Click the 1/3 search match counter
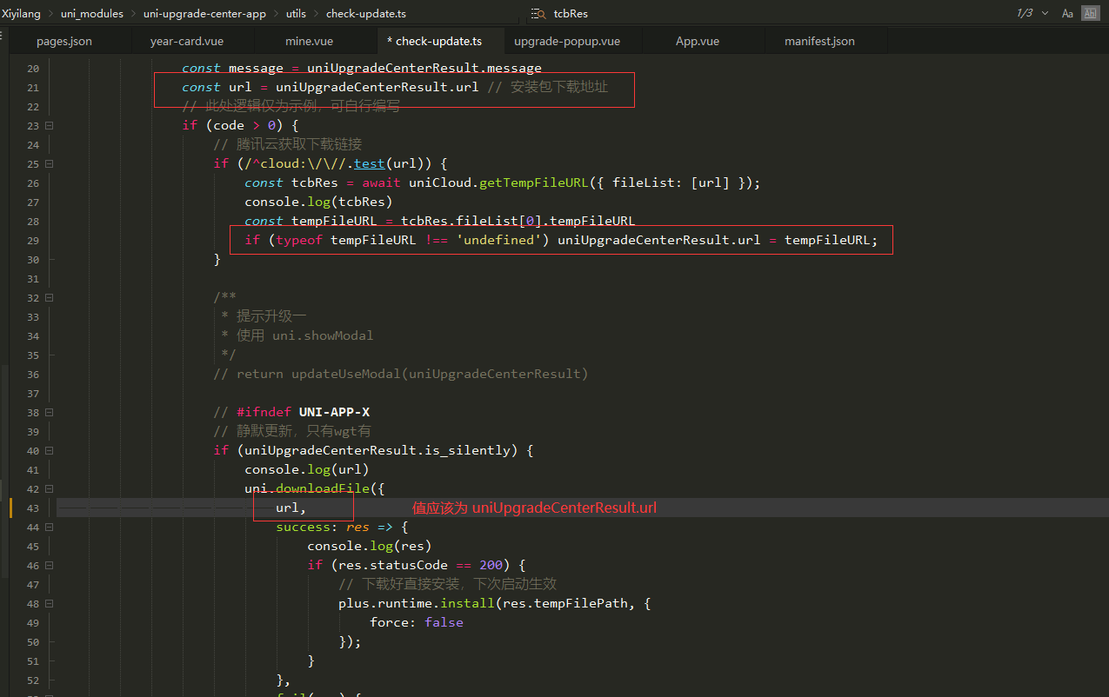The width and height of the screenshot is (1109, 697). click(1025, 14)
